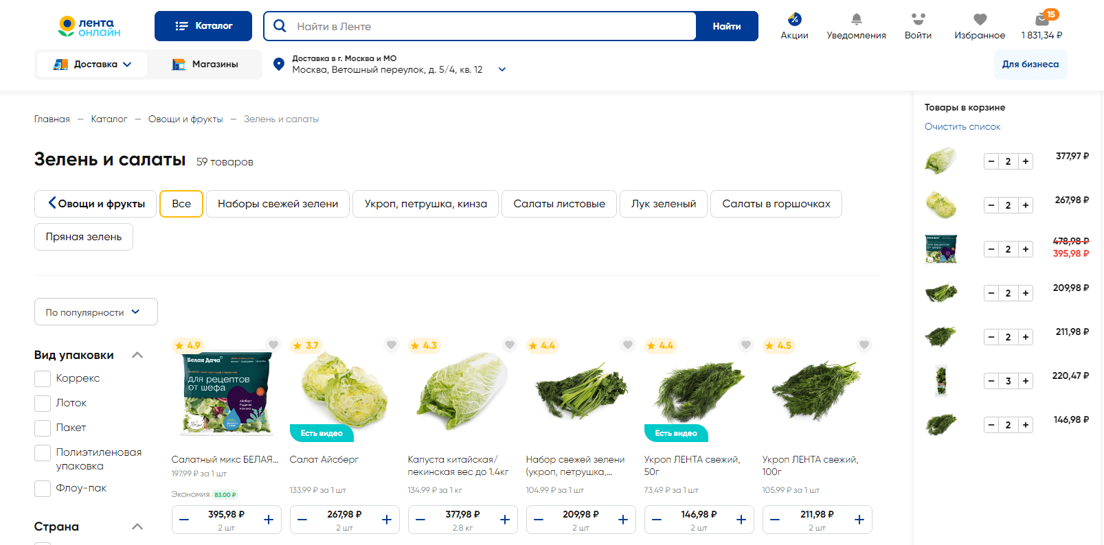The width and height of the screenshot is (1104, 545).
Task: Check the Флоу-пак packaging filter
Action: point(43,489)
